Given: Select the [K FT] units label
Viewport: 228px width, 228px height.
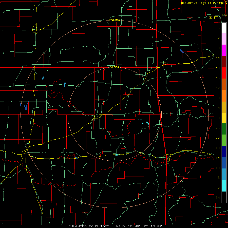Looking at the screenshot, I should tap(214, 18).
